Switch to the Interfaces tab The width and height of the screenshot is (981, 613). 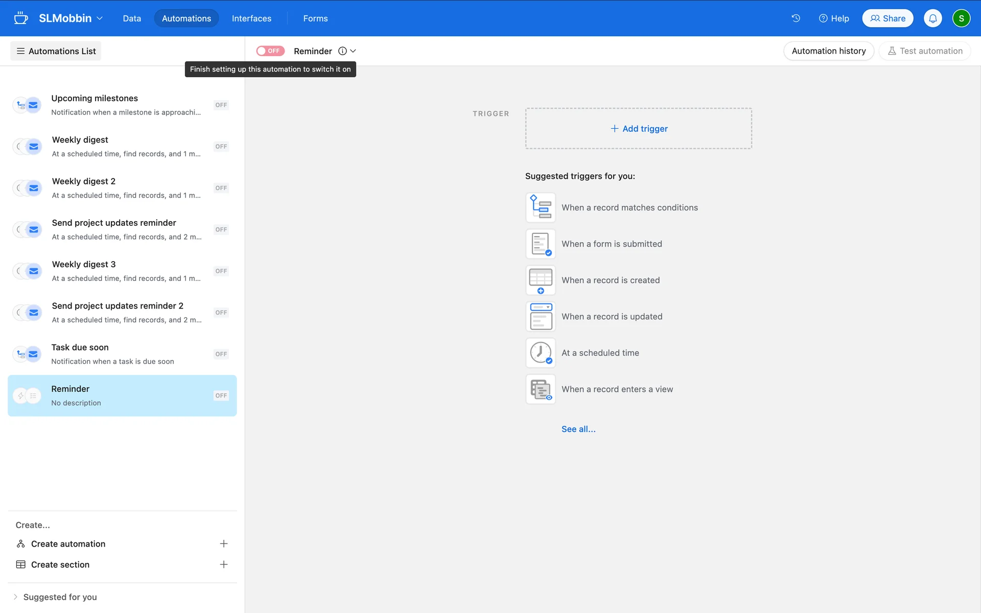tap(251, 18)
